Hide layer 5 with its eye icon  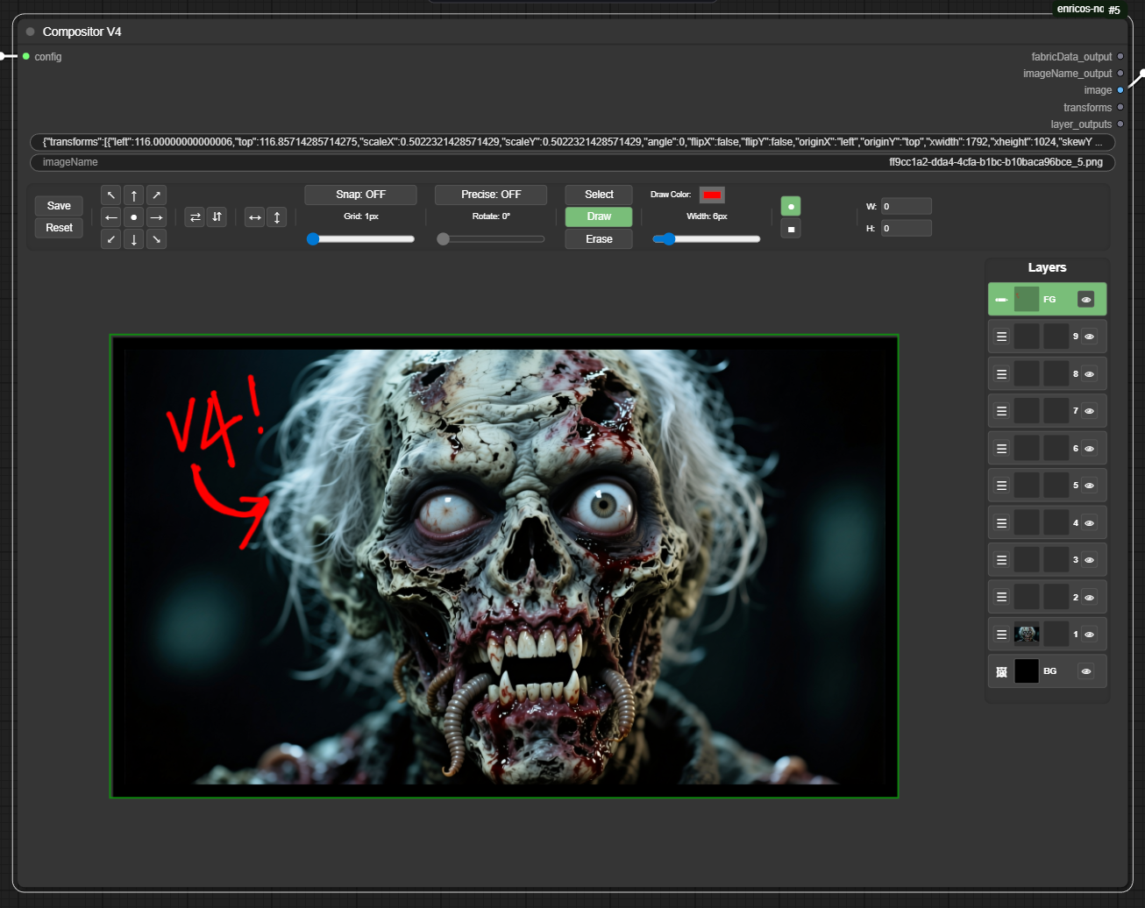1089,486
